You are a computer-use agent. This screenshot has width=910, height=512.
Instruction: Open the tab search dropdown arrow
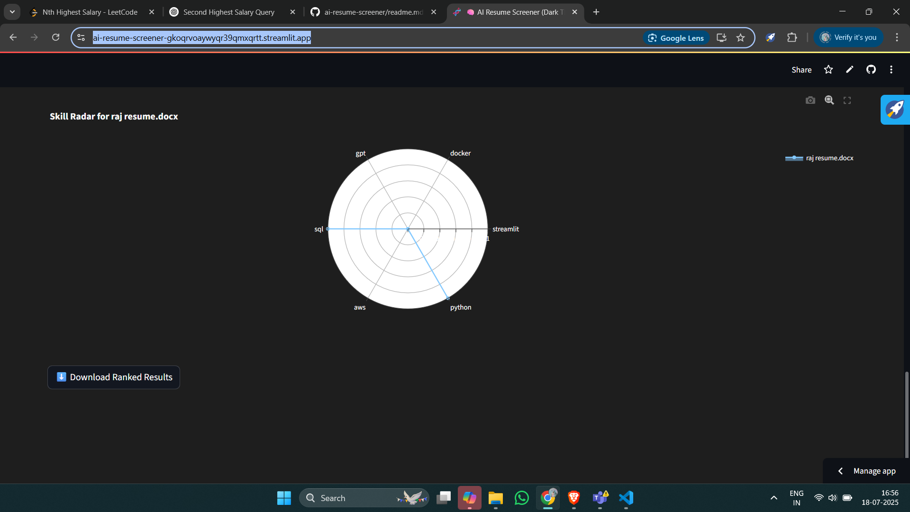tap(12, 12)
